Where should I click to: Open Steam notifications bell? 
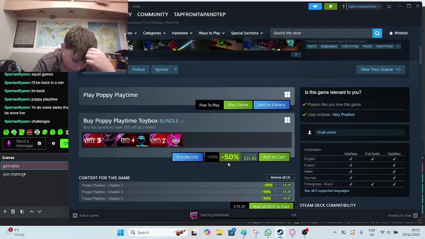coord(330,6)
